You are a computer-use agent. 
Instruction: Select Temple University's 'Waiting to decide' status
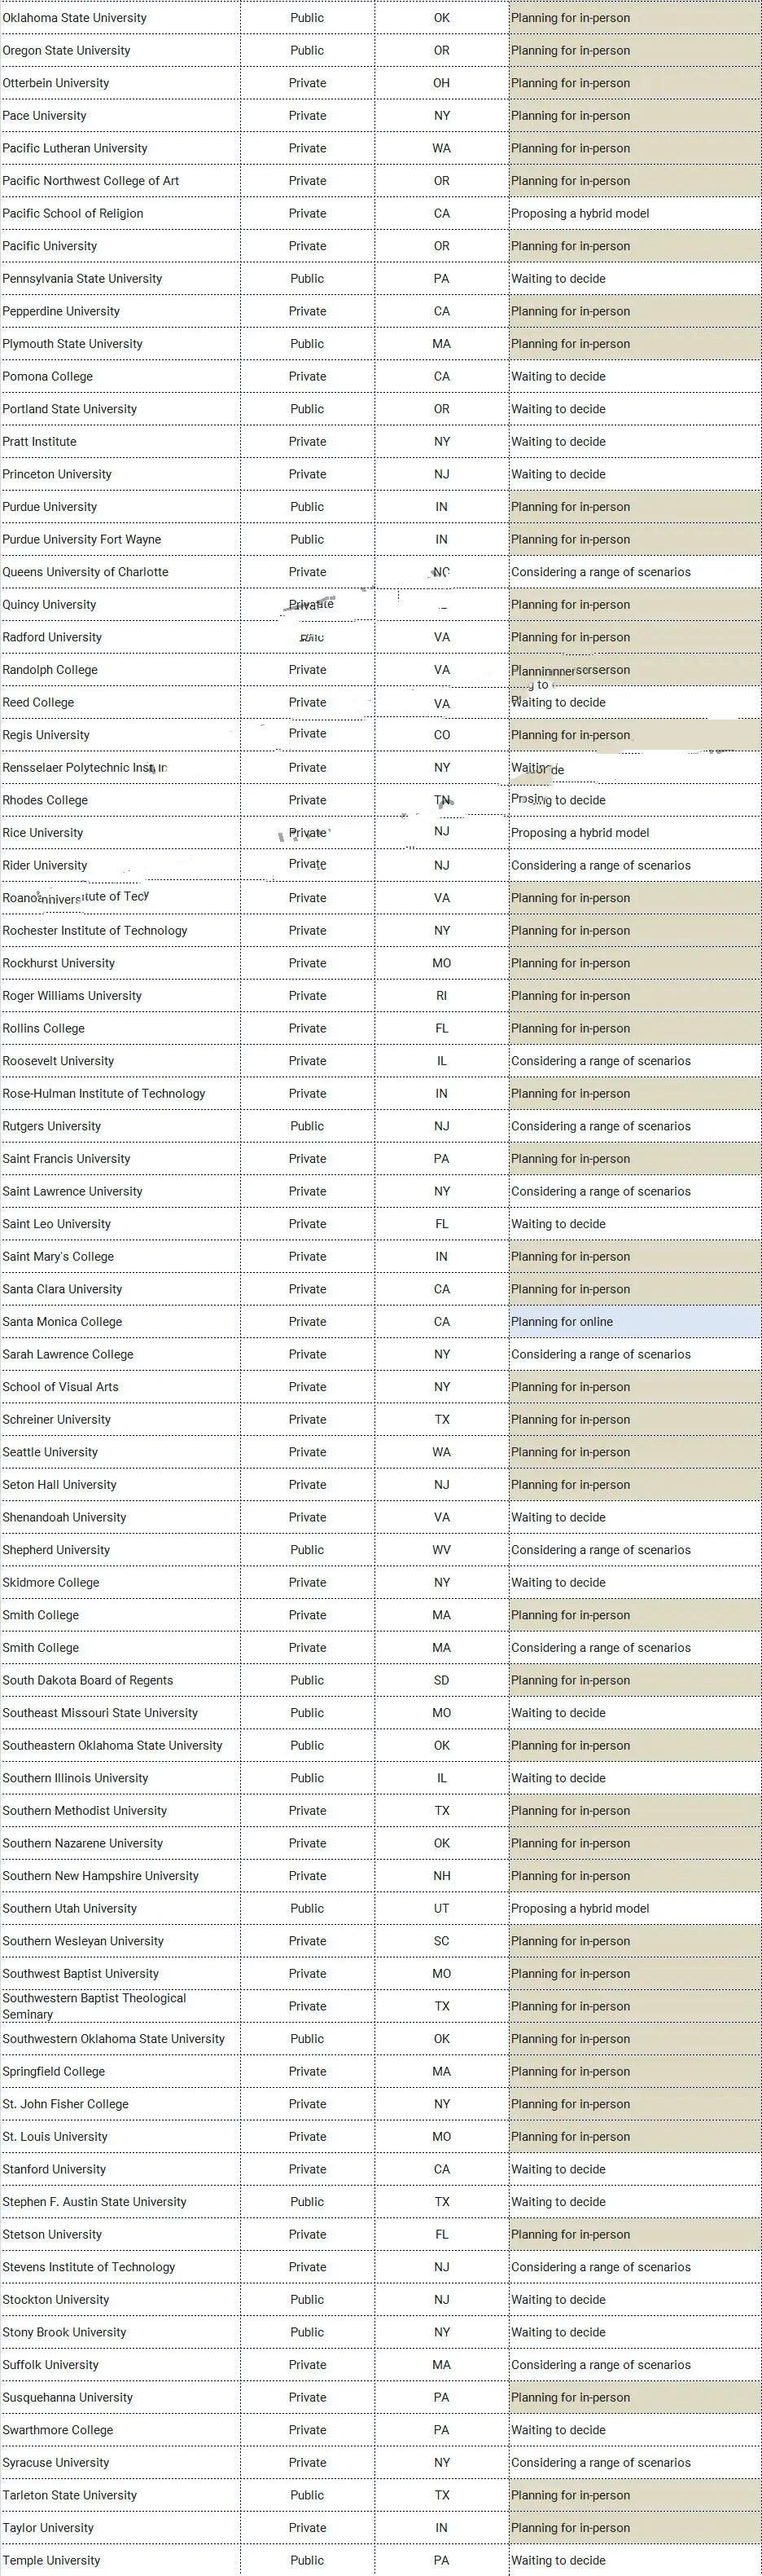[x=558, y=2560]
